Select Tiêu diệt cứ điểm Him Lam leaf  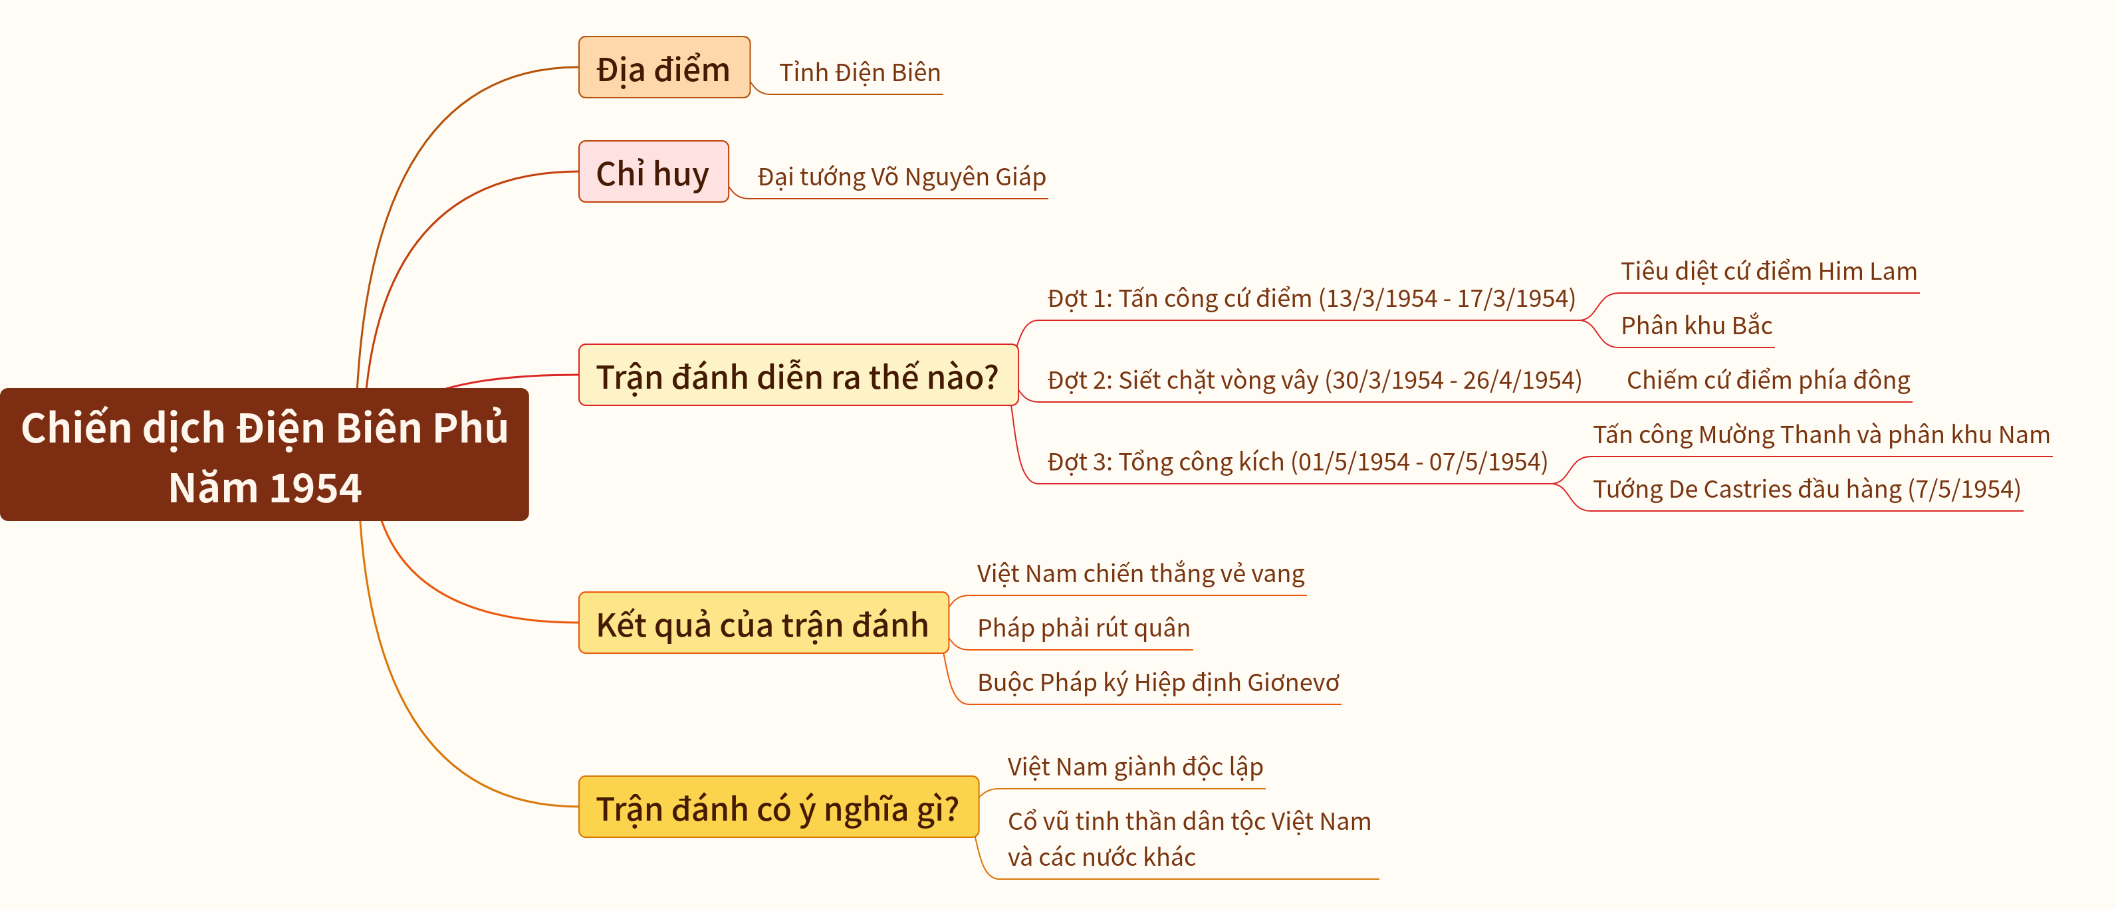coord(1768,272)
